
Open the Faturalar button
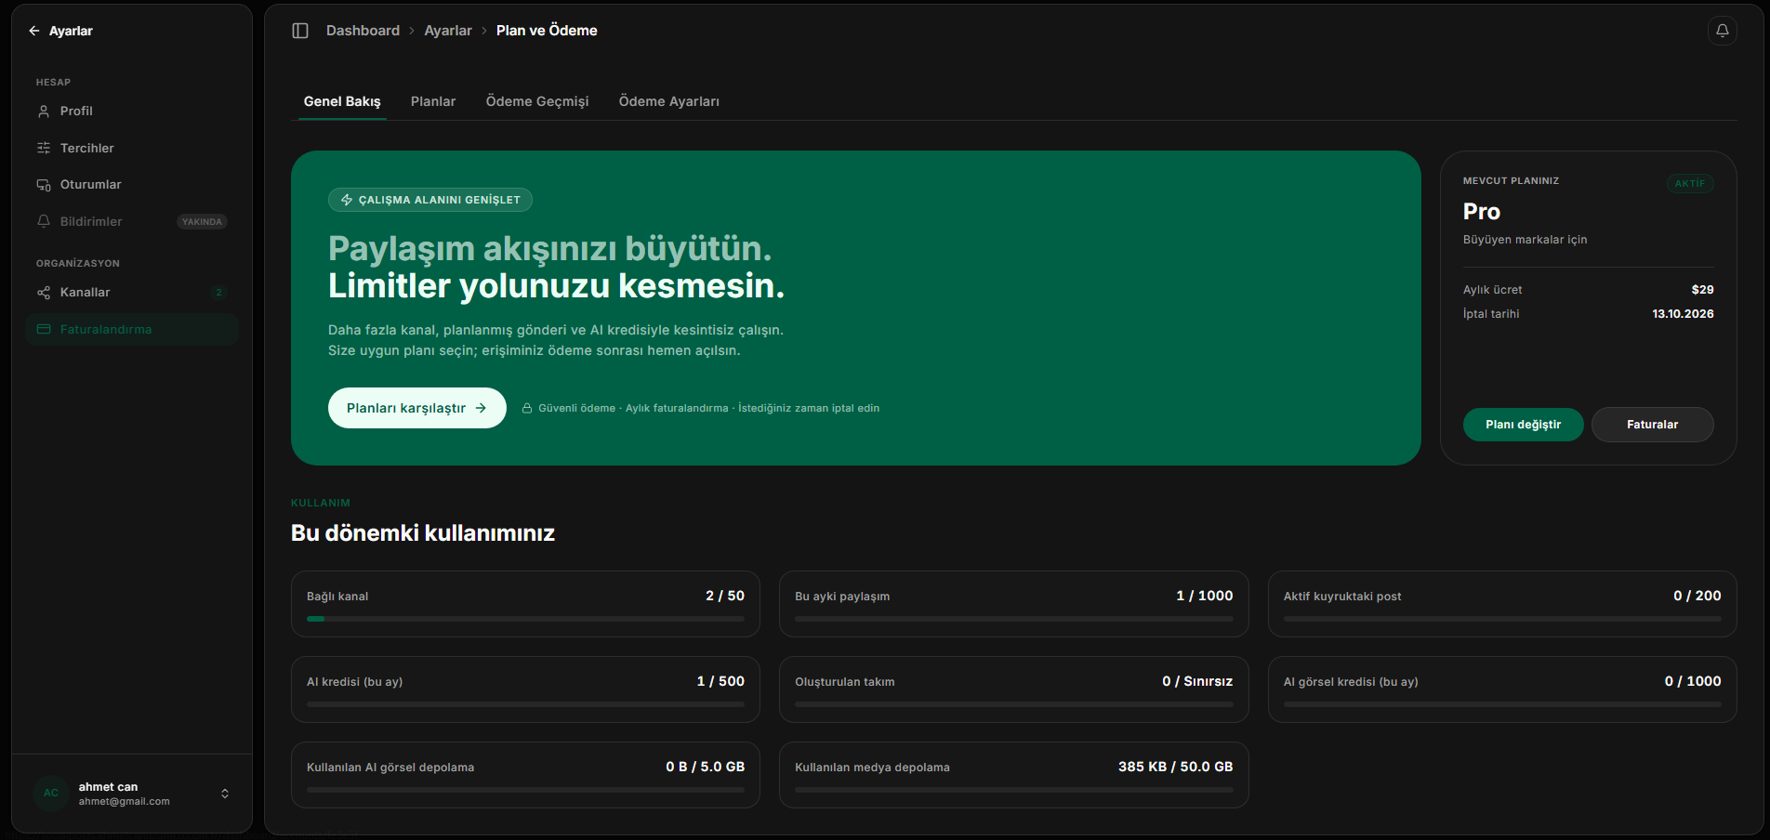1652,425
